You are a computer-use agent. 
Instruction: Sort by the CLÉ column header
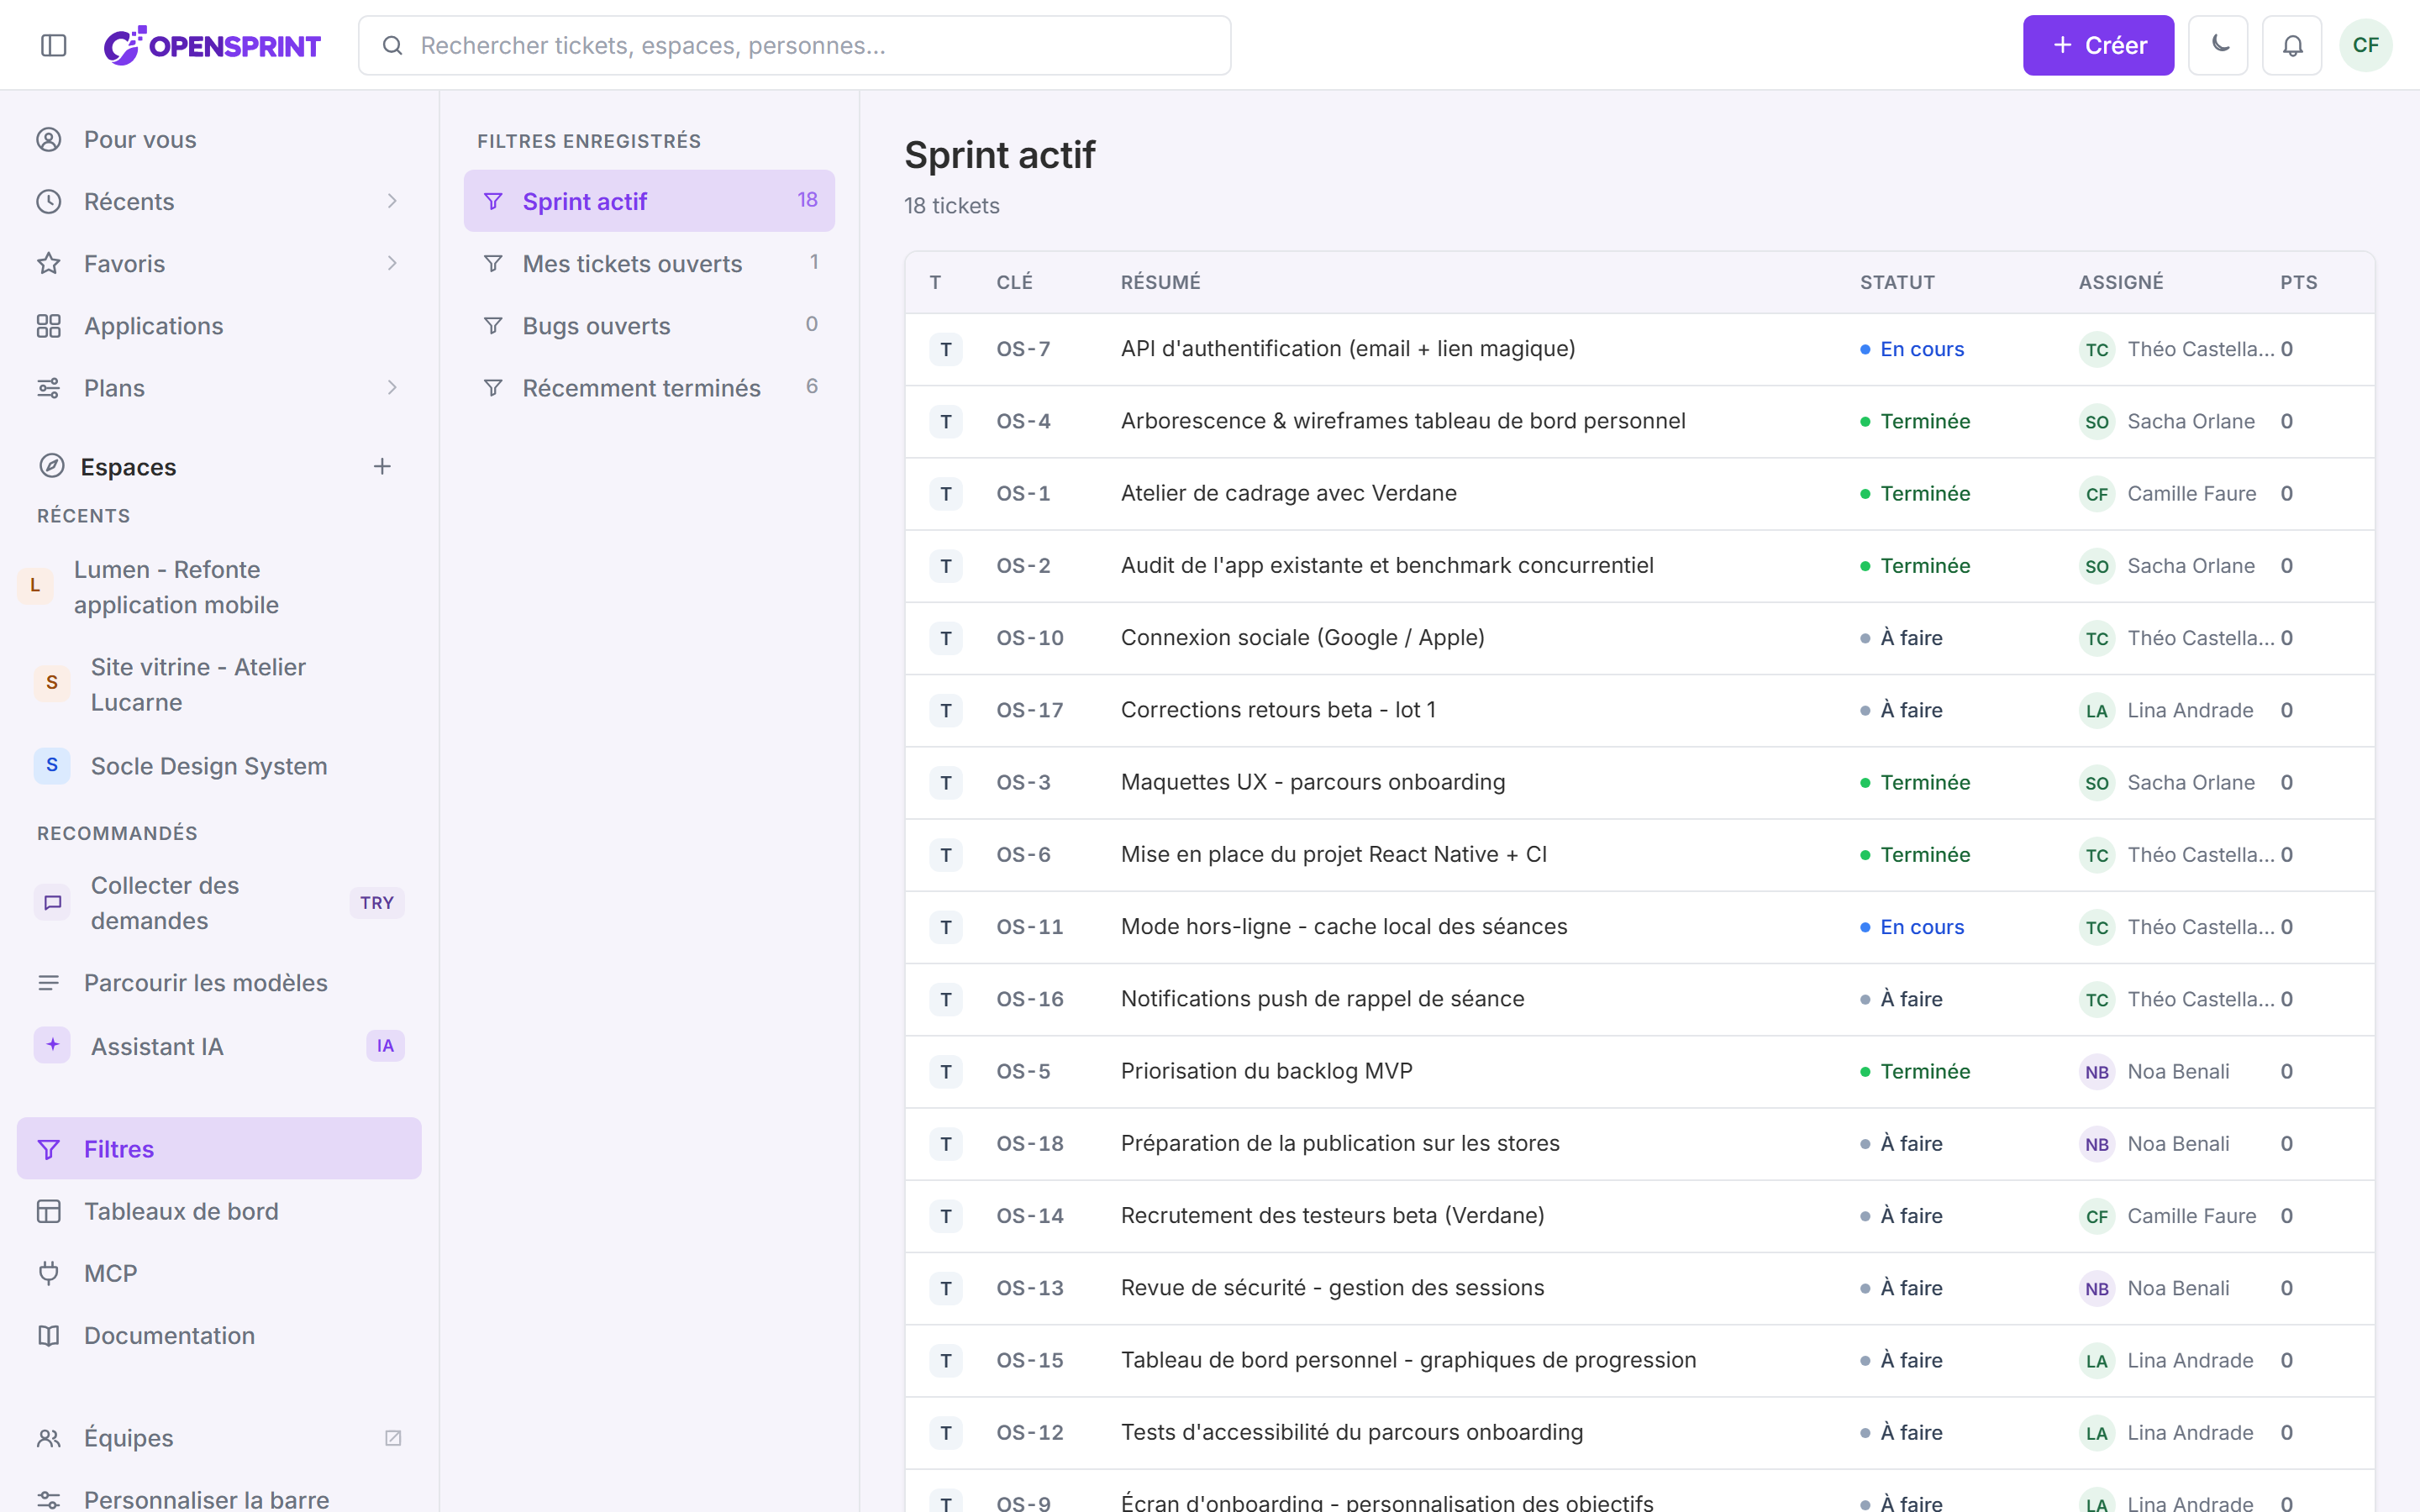(x=1014, y=282)
